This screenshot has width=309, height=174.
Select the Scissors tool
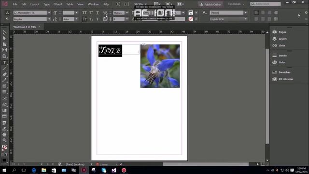pos(4,99)
